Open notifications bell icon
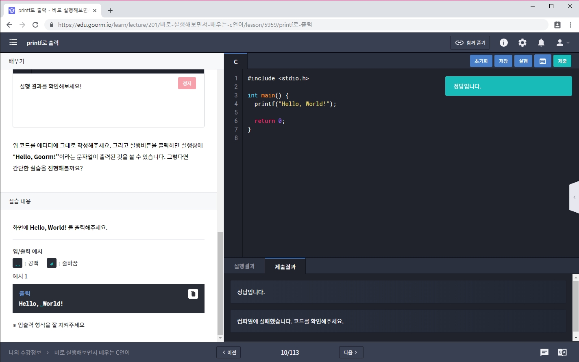 click(541, 43)
